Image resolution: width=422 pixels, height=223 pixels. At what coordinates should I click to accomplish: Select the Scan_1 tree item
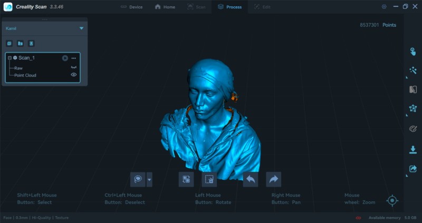[x=26, y=58]
